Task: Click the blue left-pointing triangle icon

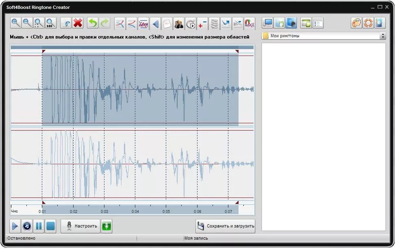Action: pyautogui.click(x=155, y=24)
